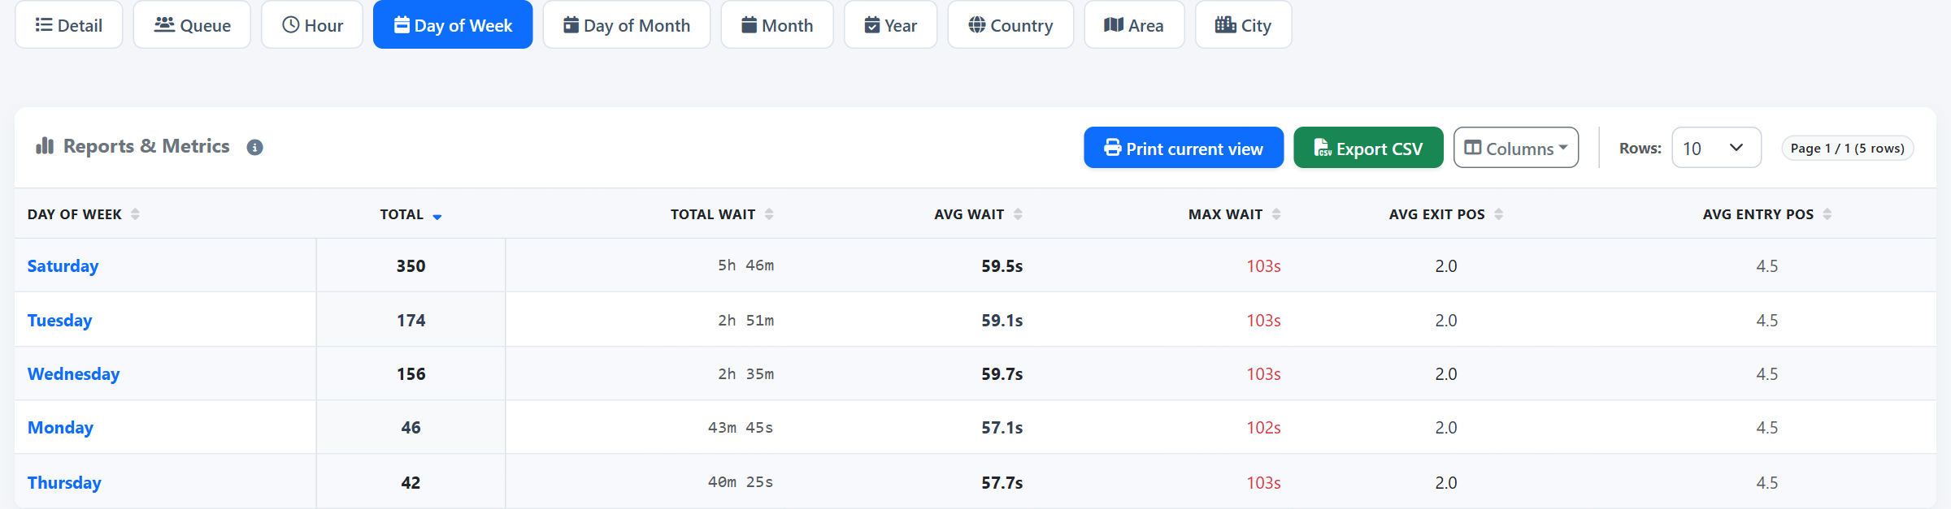Screen dimensions: 1951x509
Task: Click the Page 1 / 1 (5 rows) badge
Action: point(1847,148)
